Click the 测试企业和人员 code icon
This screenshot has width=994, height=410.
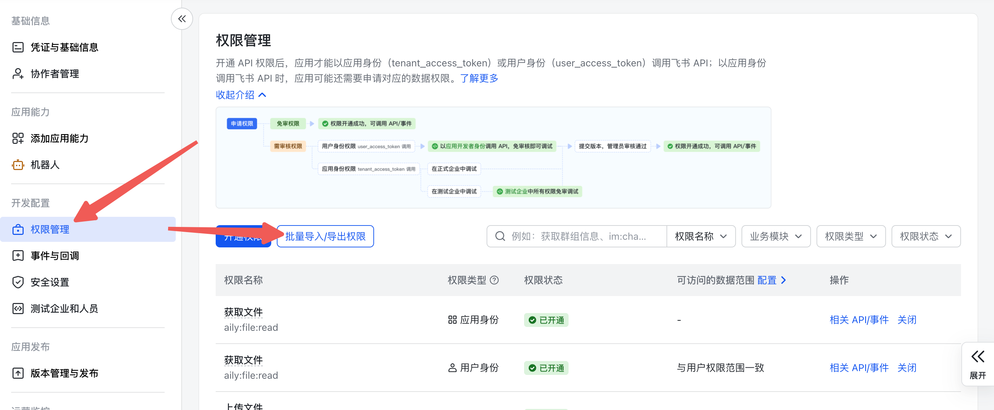pos(18,309)
